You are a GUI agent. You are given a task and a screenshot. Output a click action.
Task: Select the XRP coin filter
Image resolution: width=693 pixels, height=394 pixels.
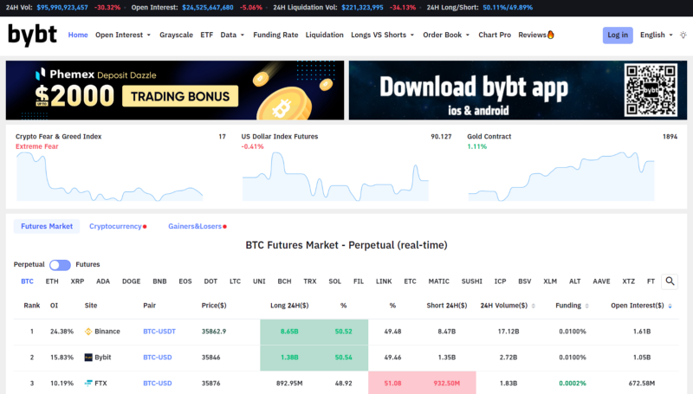coord(77,281)
